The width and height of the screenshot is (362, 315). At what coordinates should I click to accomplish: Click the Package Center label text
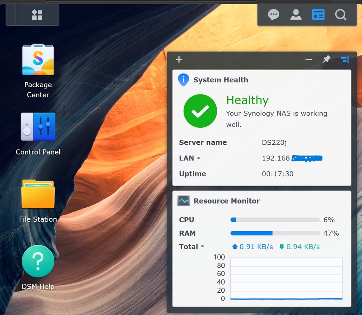pyautogui.click(x=38, y=90)
